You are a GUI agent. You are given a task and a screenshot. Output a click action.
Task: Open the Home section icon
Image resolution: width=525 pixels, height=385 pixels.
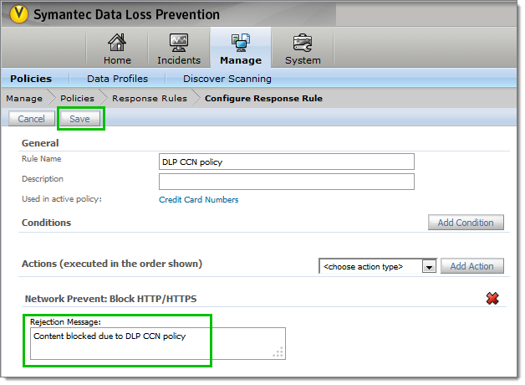pyautogui.click(x=117, y=44)
